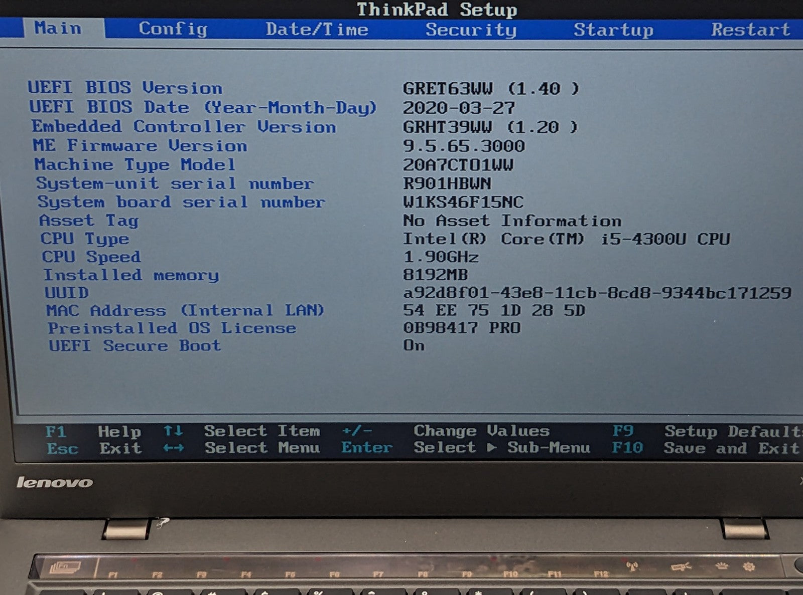This screenshot has height=595, width=803.
Task: Go to the Startup tab
Action: click(x=613, y=30)
